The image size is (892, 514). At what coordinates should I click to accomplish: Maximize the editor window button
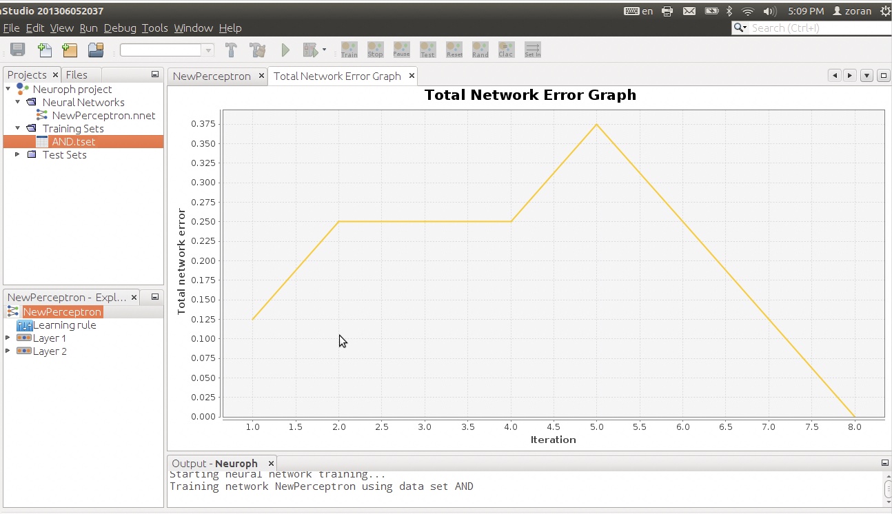point(883,76)
